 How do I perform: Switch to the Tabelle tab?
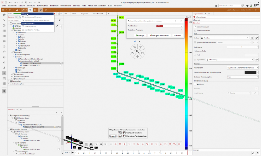pyautogui.click(x=74, y=14)
